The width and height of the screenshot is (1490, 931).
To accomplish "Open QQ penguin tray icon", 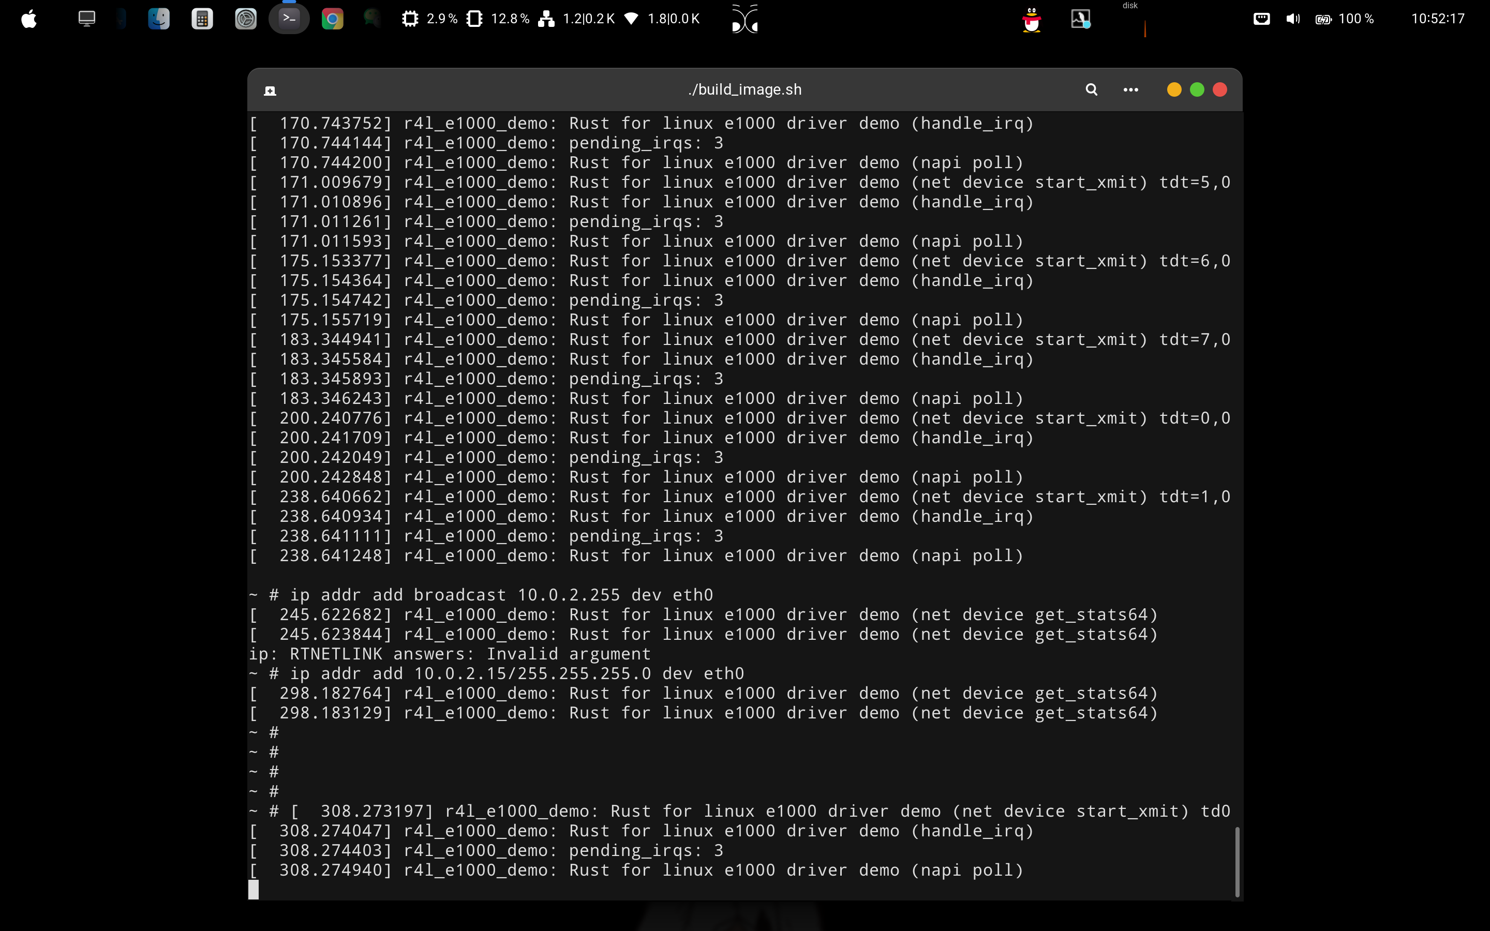I will tap(1031, 20).
